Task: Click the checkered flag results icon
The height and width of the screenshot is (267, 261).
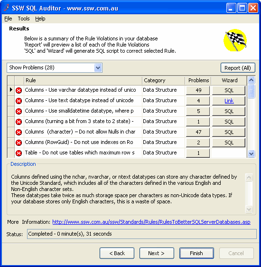Action: click(x=235, y=40)
